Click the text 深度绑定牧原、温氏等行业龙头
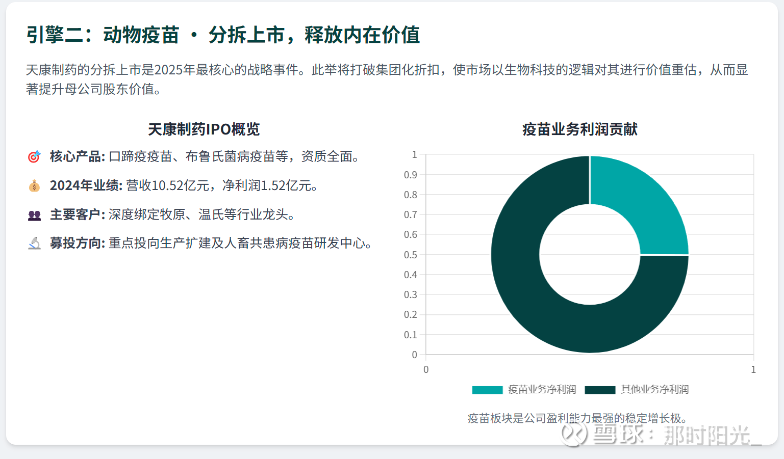Screen dimensions: 784x459 pos(198,215)
